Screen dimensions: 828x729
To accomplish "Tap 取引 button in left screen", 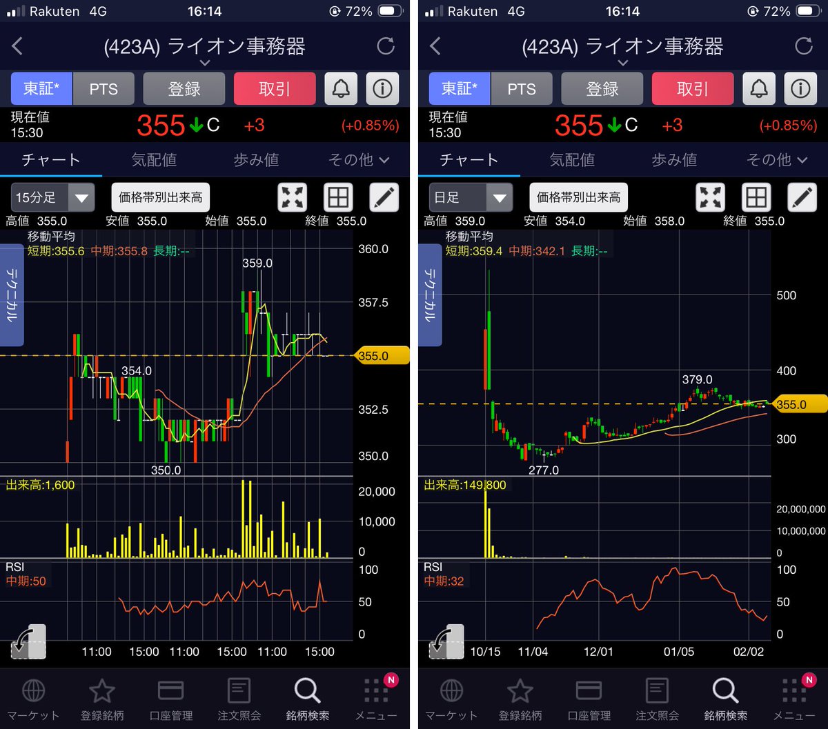I will pos(275,88).
